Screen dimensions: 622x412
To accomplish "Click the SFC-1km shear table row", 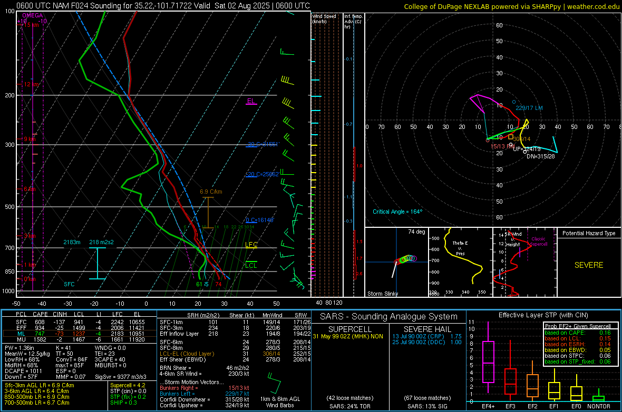I will [x=235, y=322].
